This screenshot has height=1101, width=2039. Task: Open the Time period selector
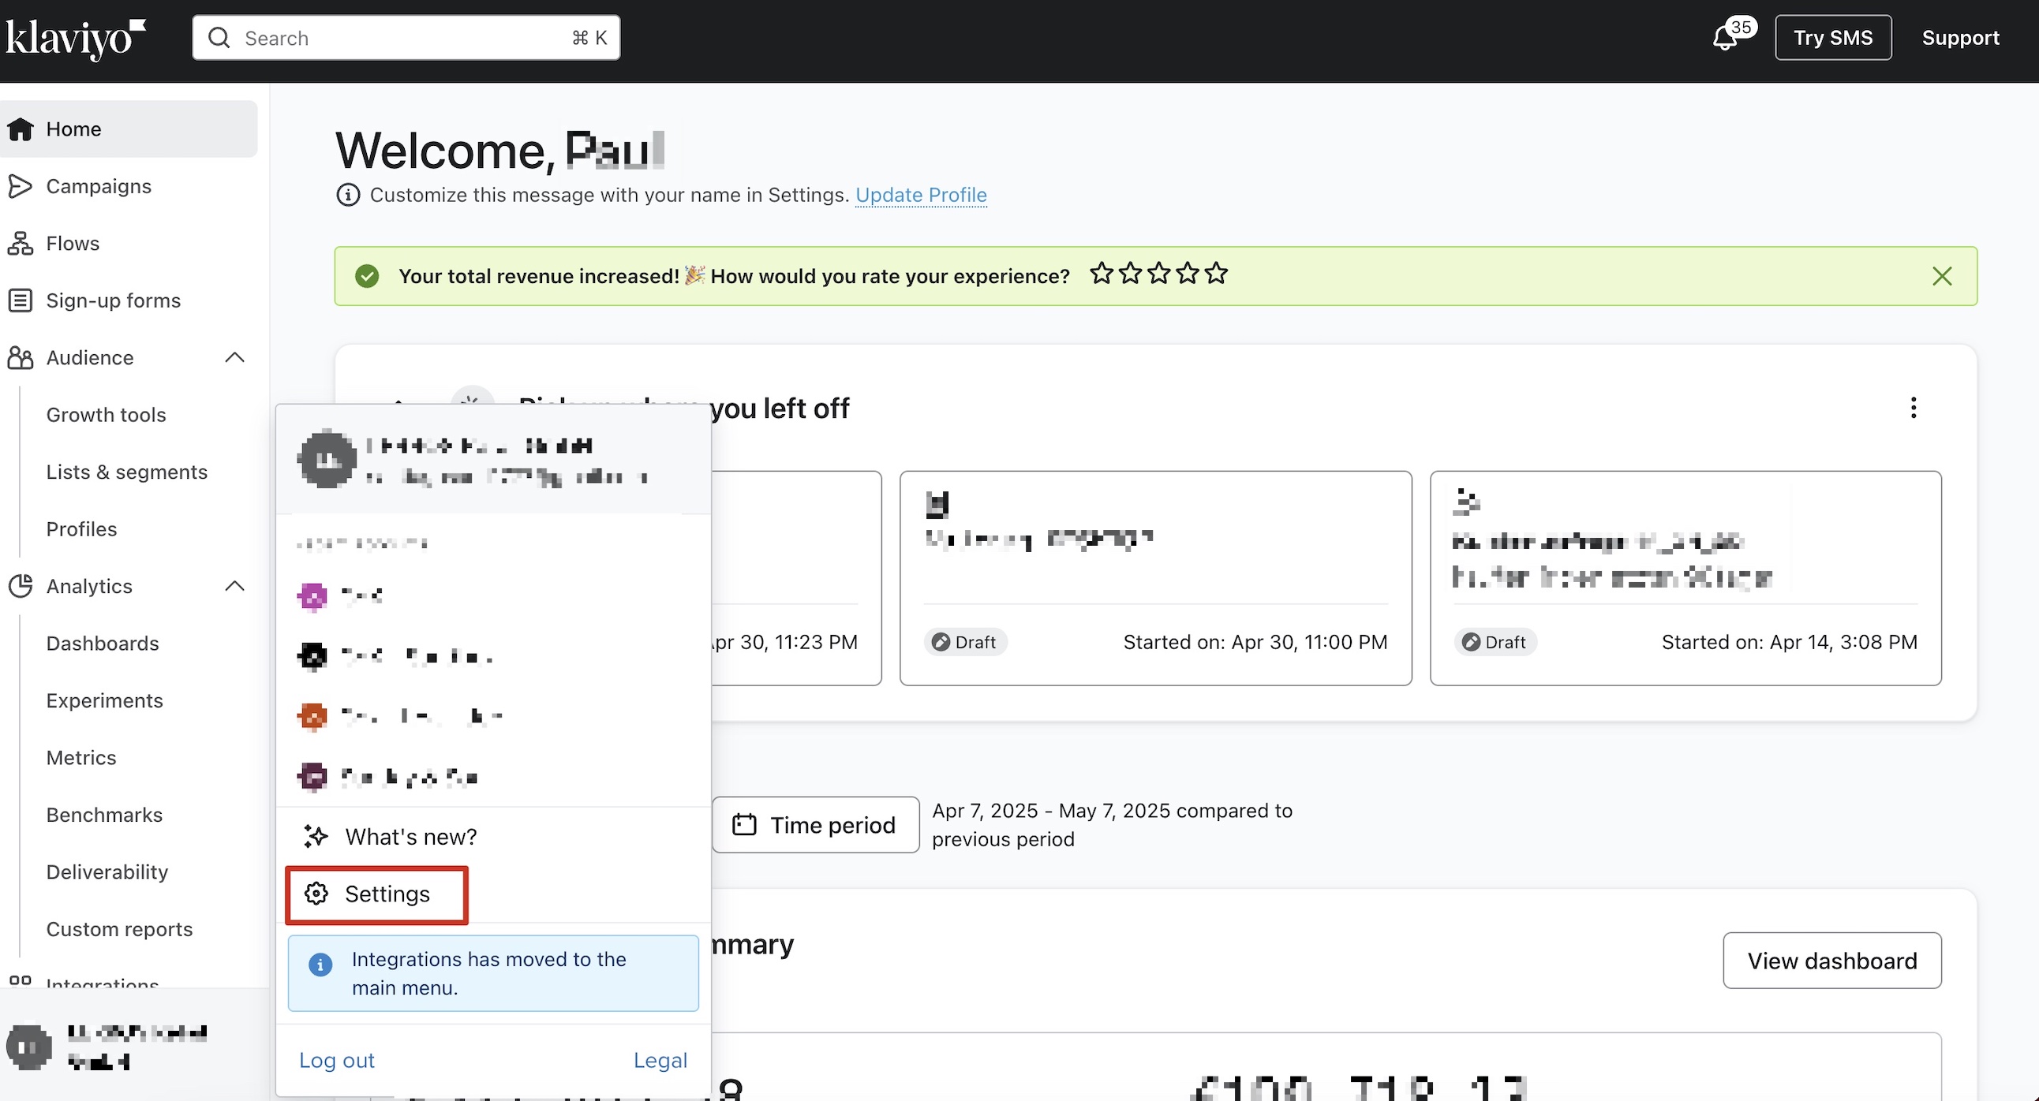816,825
